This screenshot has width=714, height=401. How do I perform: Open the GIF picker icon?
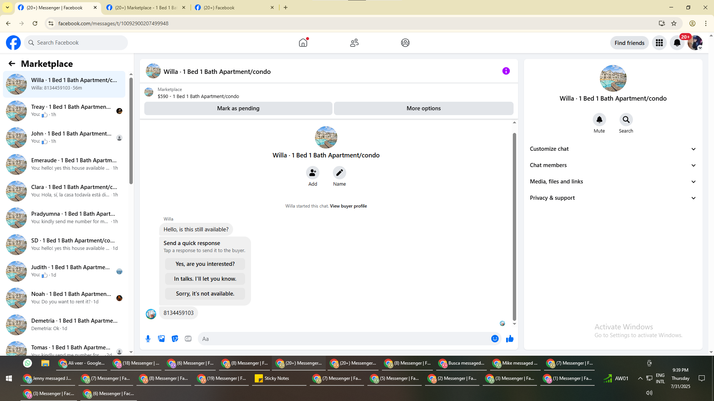pos(188,339)
